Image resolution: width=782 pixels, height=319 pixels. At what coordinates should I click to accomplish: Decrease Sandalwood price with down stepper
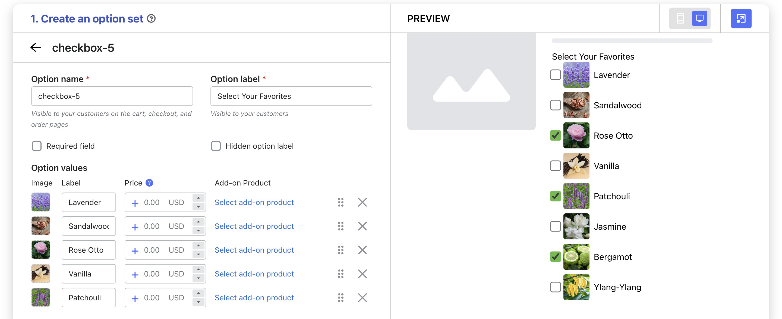point(198,231)
